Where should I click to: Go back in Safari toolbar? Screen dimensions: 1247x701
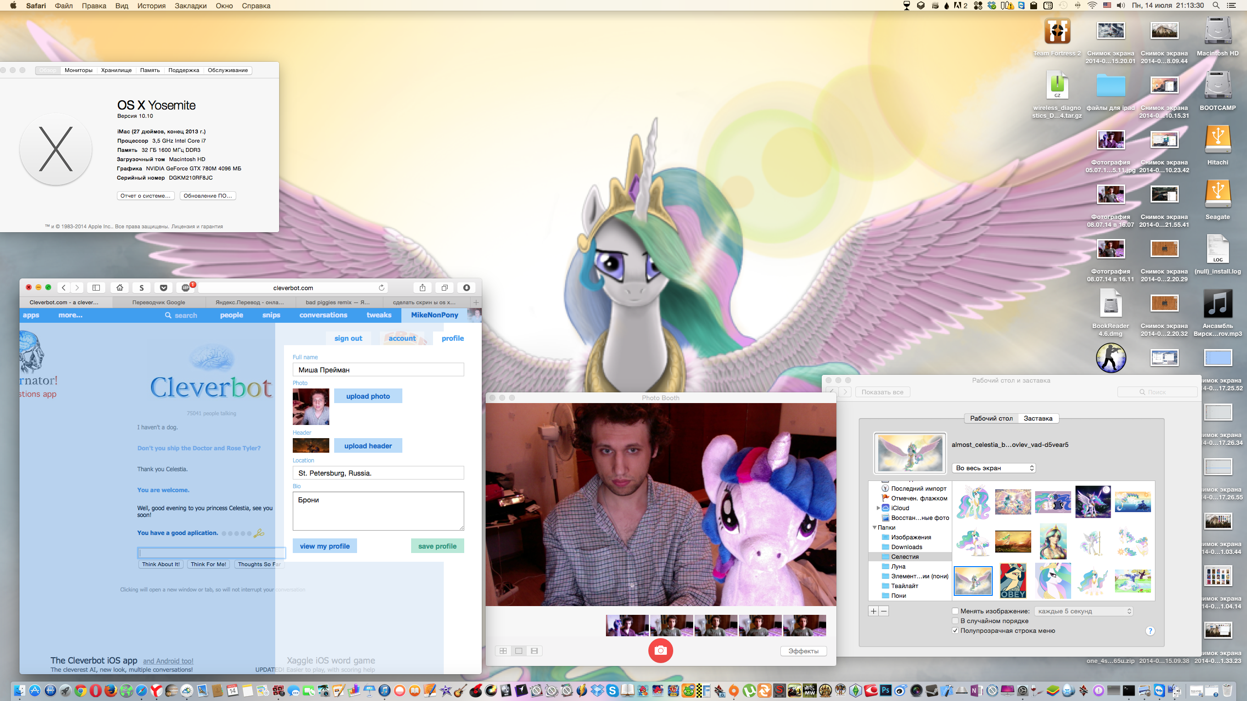64,288
